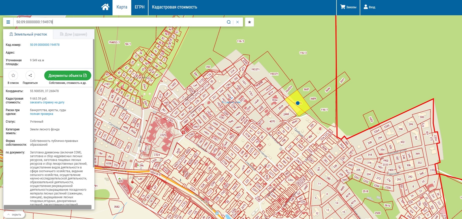The image size is (462, 219).
Task: Click the magnifier search icon
Action: [x=228, y=22]
